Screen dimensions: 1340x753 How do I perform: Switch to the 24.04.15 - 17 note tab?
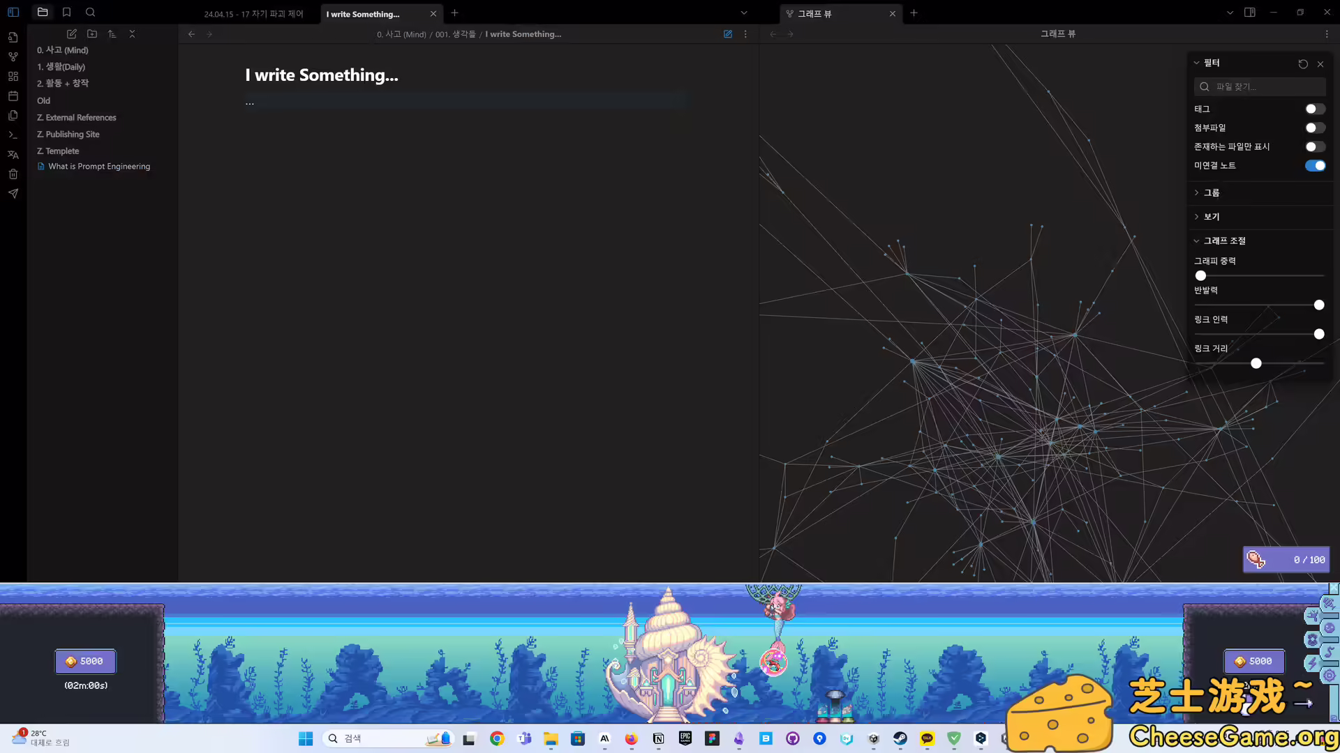(253, 14)
